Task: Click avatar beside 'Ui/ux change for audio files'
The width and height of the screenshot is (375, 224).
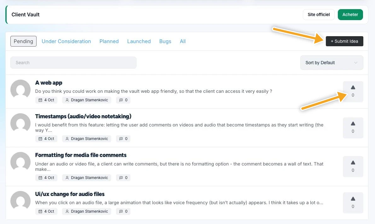Action: [20, 201]
